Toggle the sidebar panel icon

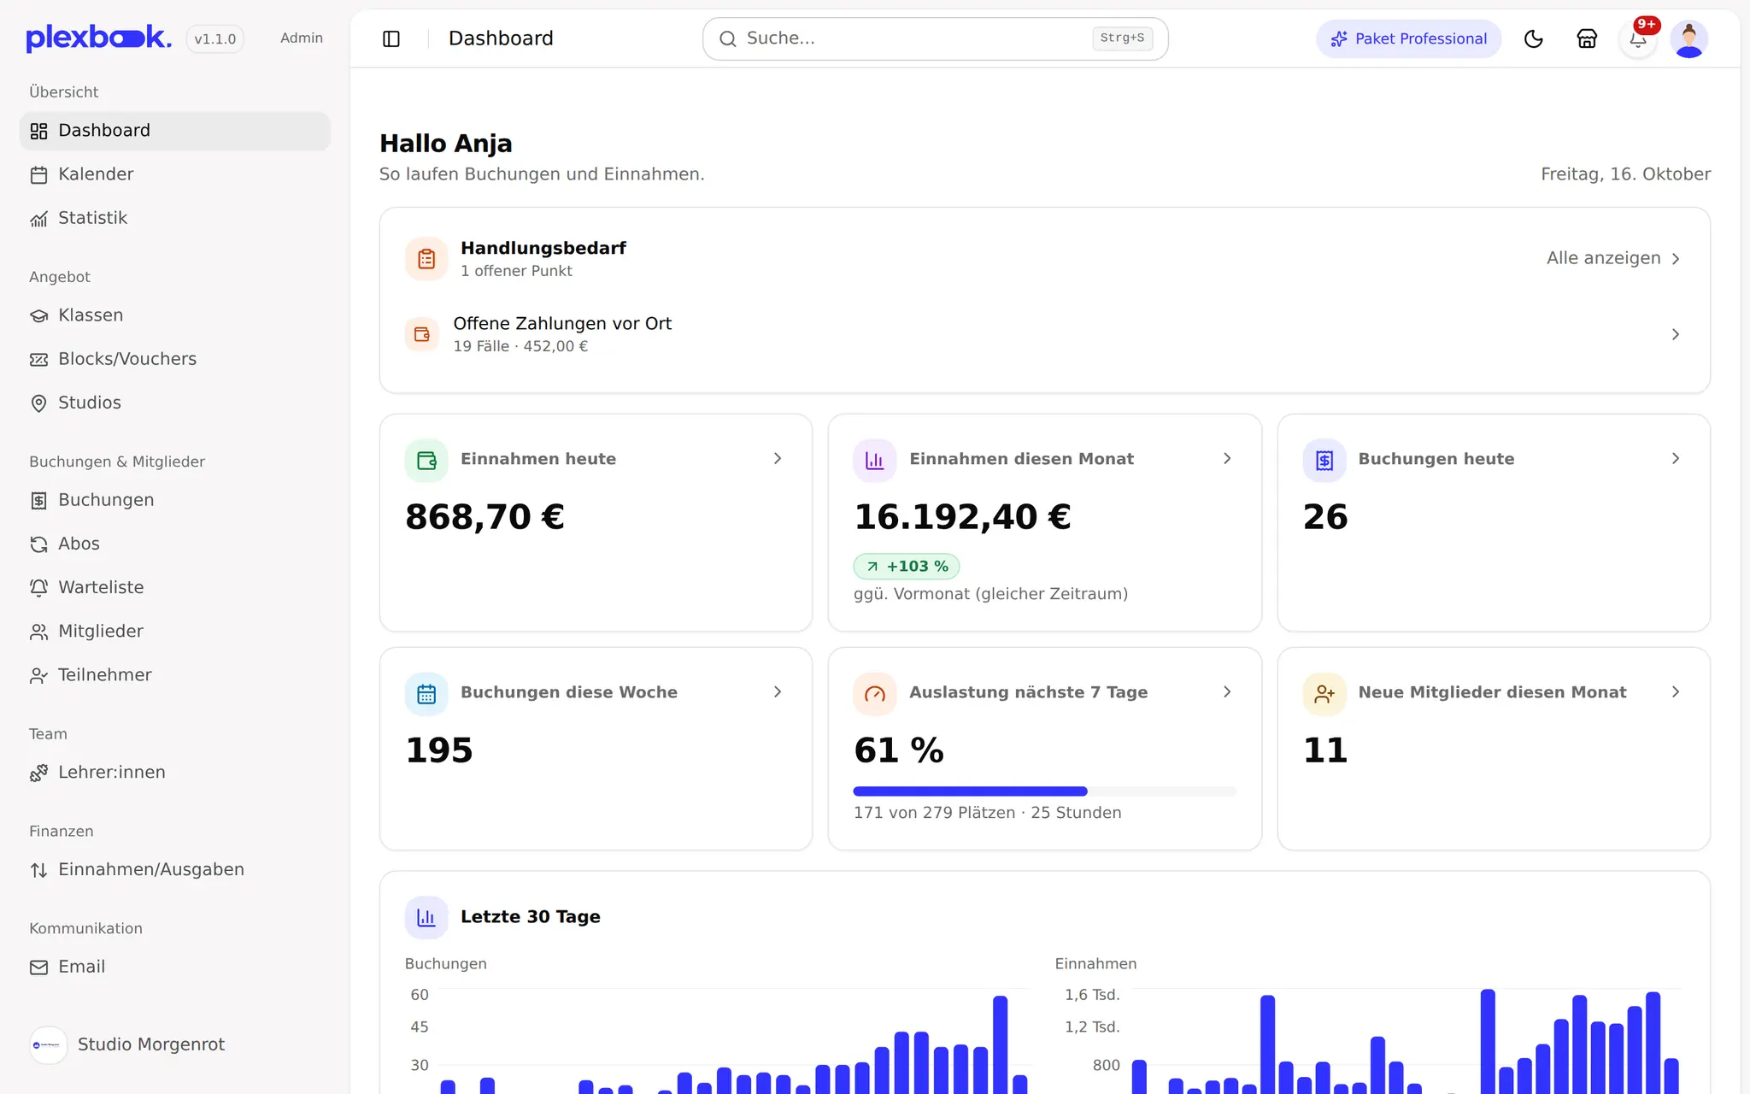(391, 38)
